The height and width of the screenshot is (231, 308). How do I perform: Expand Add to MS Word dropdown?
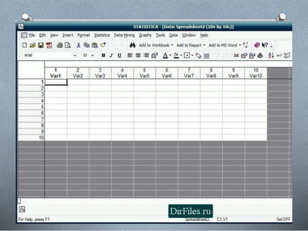pyautogui.click(x=240, y=45)
